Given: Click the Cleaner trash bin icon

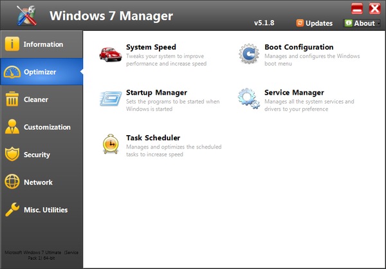Looking at the screenshot, I should pos(12,99).
